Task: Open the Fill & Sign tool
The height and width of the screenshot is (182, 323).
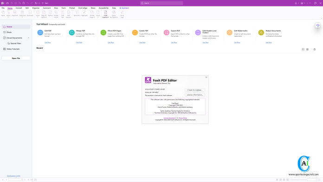Action: 122,14
